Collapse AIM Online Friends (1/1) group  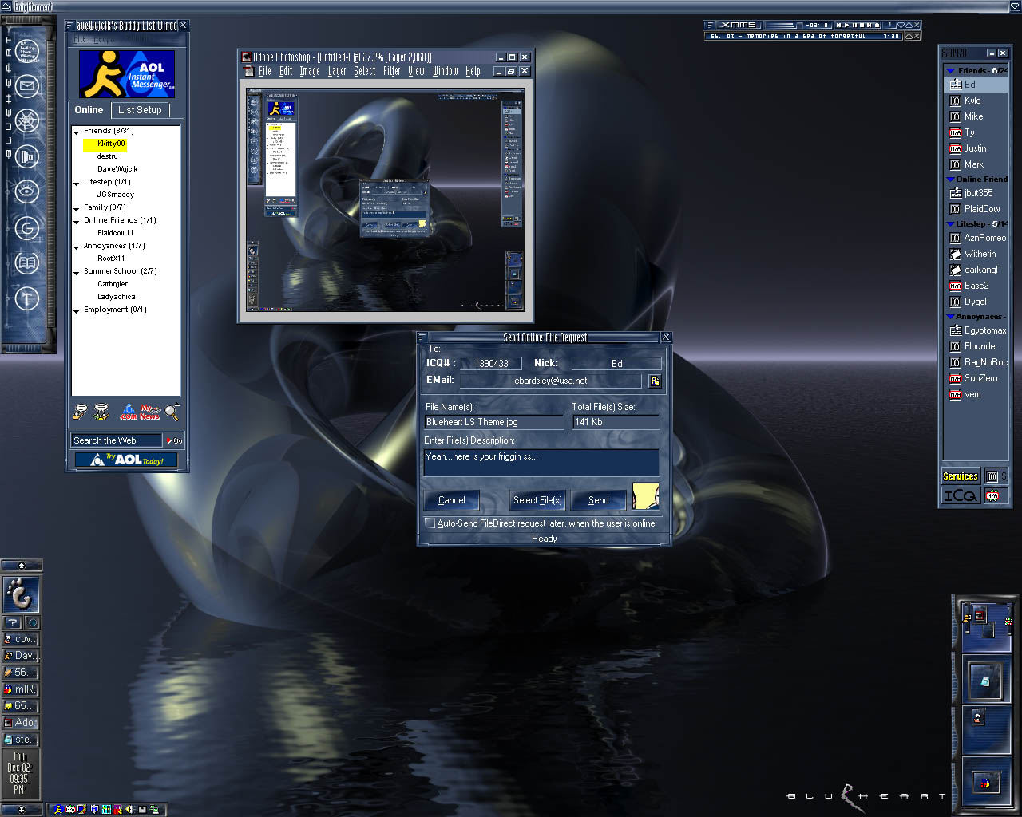click(x=77, y=221)
